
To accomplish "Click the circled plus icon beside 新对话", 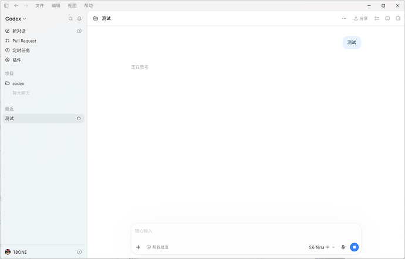I will point(79,31).
